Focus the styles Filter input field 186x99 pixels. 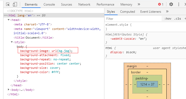coord(133,19)
